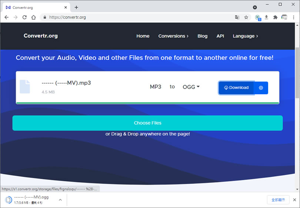The width and height of the screenshot is (300, 208).
Task: Click the padlock site info icon
Action: click(45, 17)
